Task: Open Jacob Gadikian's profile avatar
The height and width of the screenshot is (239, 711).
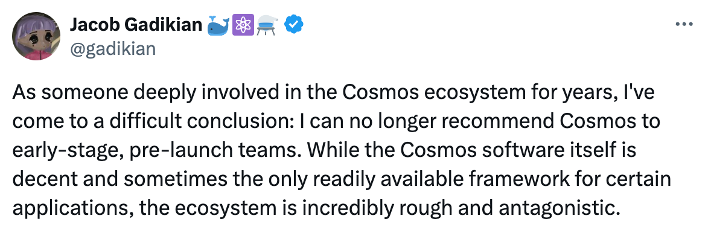Action: [x=36, y=36]
